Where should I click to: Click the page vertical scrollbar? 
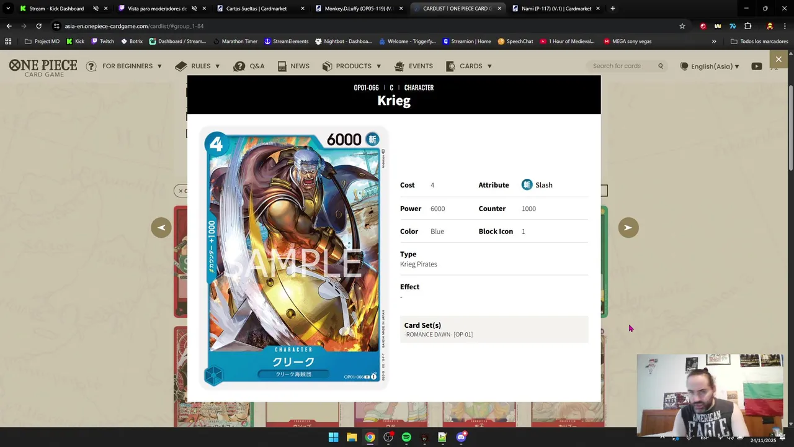pyautogui.click(x=790, y=128)
